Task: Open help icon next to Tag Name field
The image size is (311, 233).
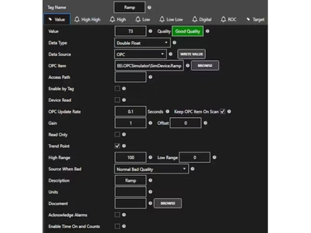Action: point(149,7)
